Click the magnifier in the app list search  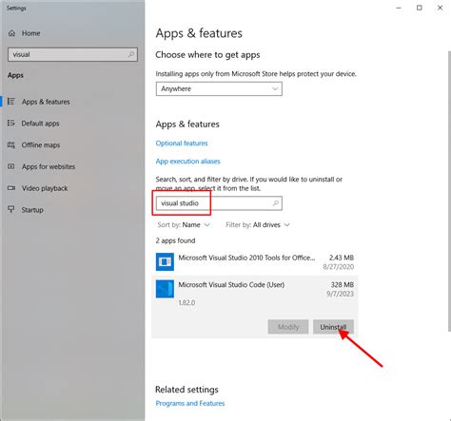pyautogui.click(x=275, y=203)
